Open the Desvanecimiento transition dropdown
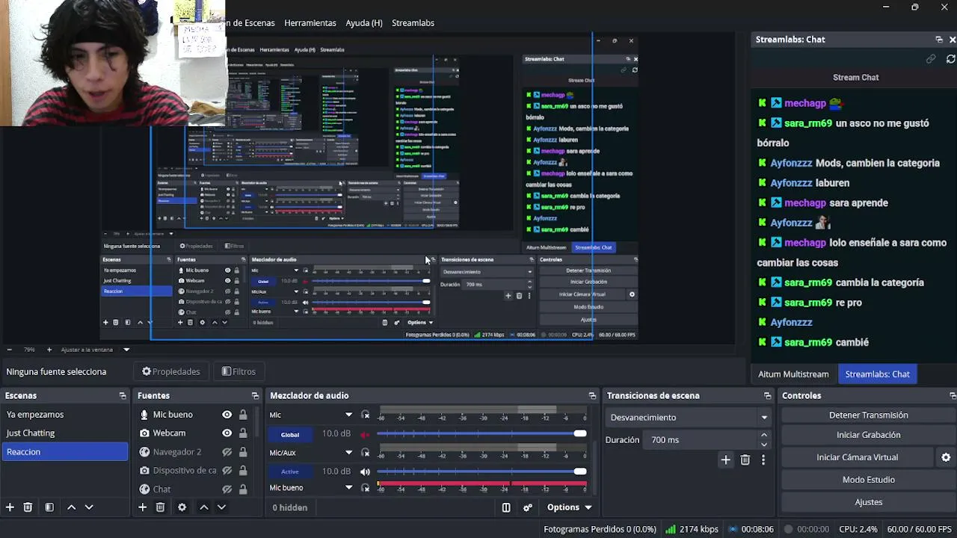Viewport: 957px width, 538px height. point(689,418)
